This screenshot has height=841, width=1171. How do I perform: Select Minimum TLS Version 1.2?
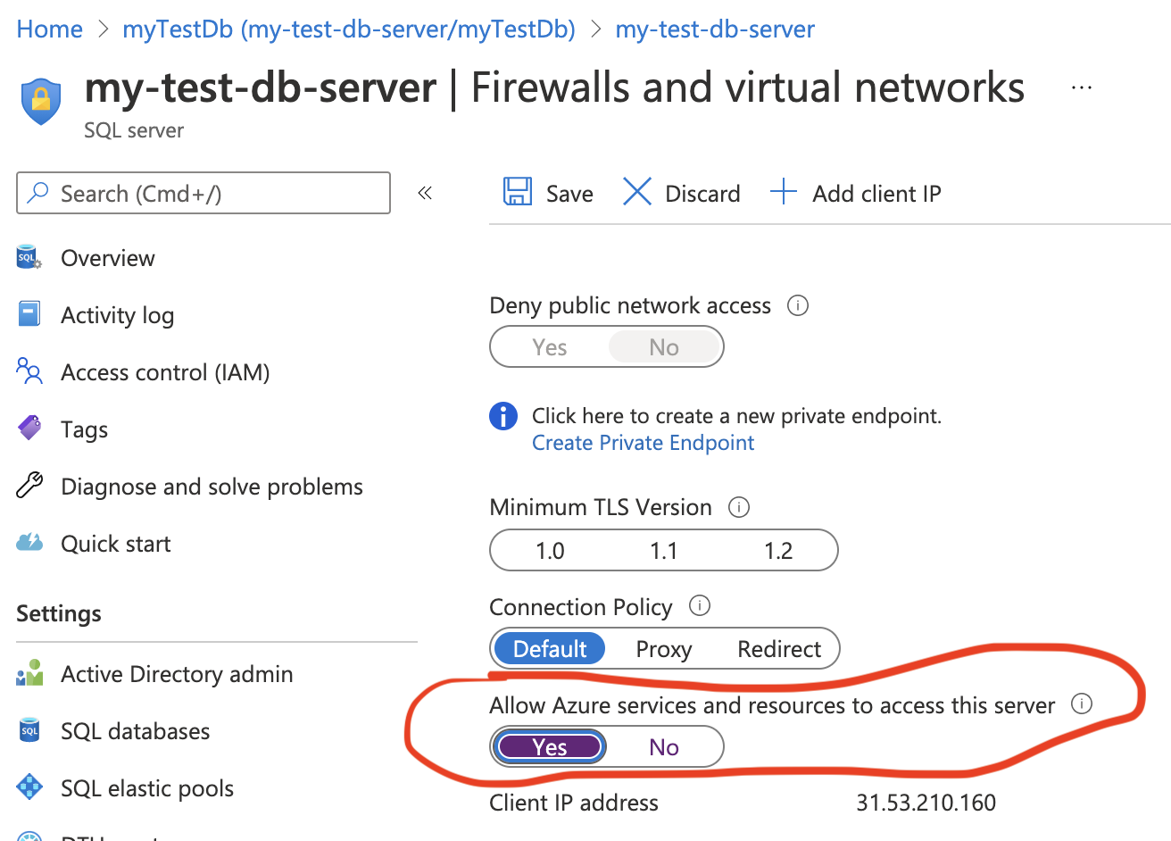click(778, 550)
